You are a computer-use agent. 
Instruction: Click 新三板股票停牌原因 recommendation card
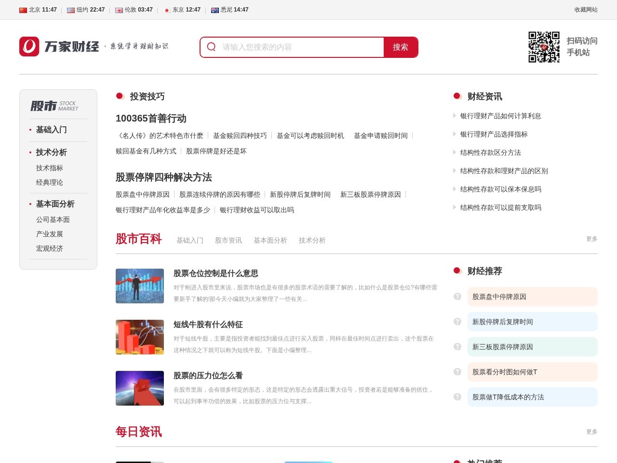532,347
